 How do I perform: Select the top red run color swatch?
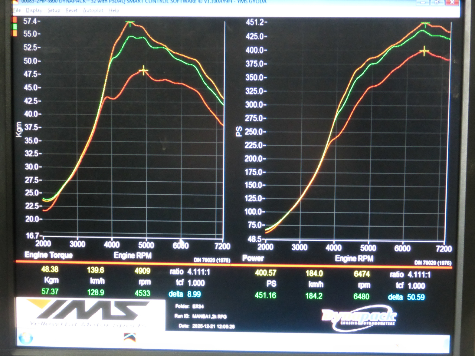(15, 20)
